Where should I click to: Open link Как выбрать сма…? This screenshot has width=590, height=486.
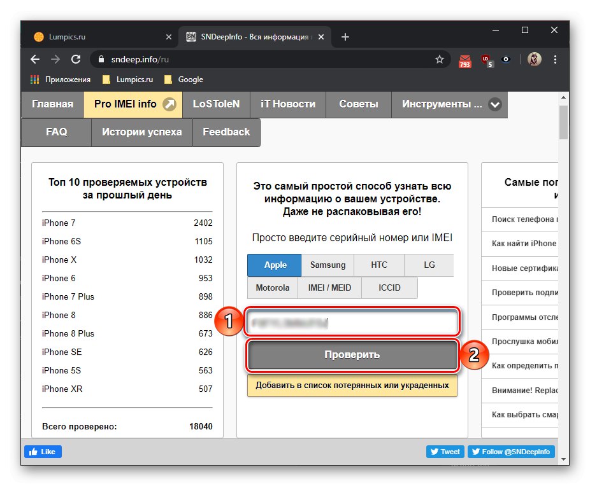pyautogui.click(x=525, y=415)
